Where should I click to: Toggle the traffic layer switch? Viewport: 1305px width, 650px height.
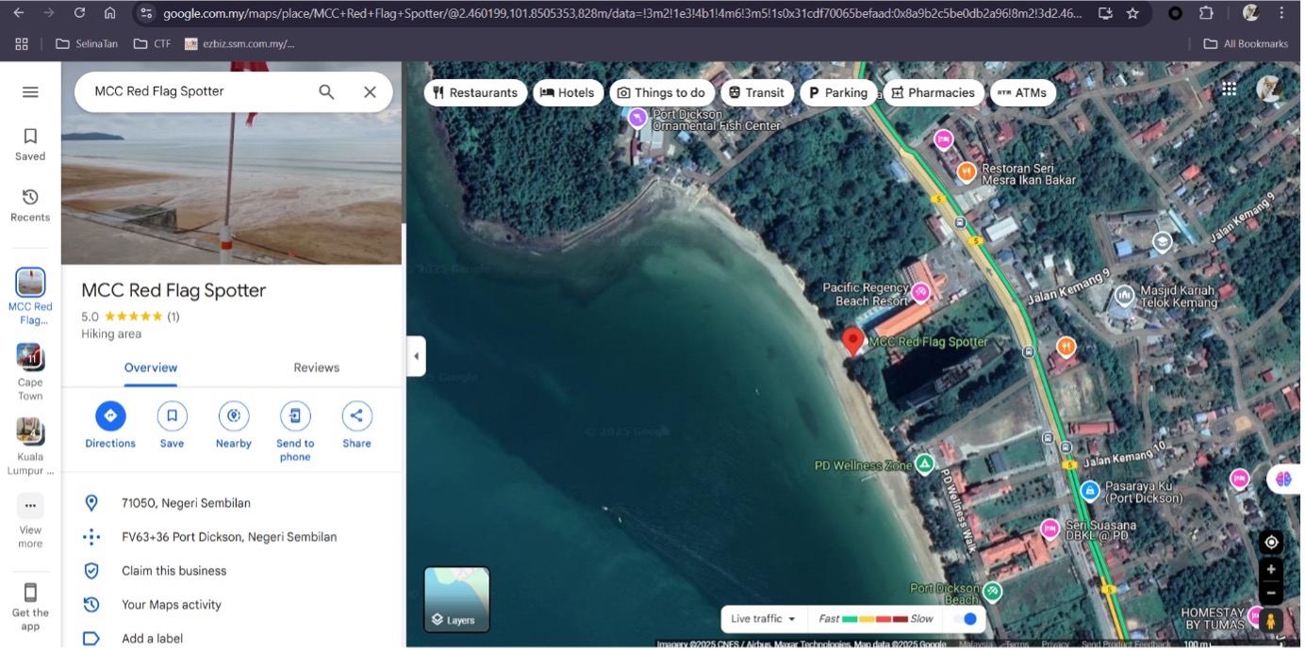pos(965,619)
